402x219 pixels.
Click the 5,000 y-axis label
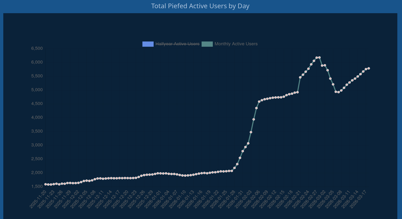(37, 90)
